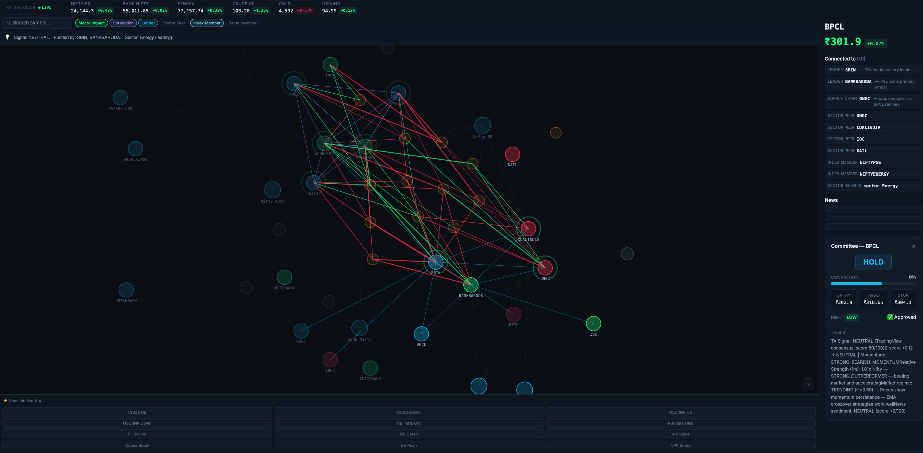Click the conviction progress bar

(873, 283)
